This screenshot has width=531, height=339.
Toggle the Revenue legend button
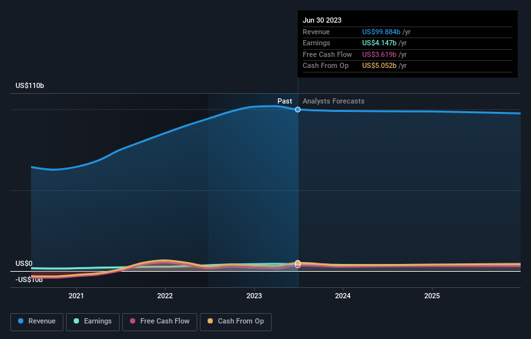[x=37, y=322]
